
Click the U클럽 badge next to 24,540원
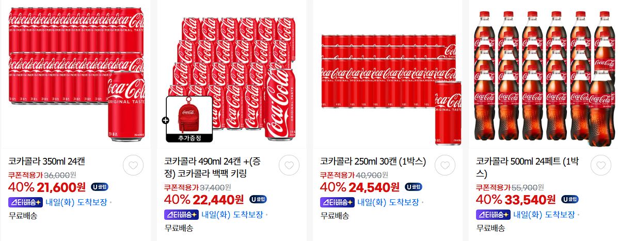(x=414, y=187)
